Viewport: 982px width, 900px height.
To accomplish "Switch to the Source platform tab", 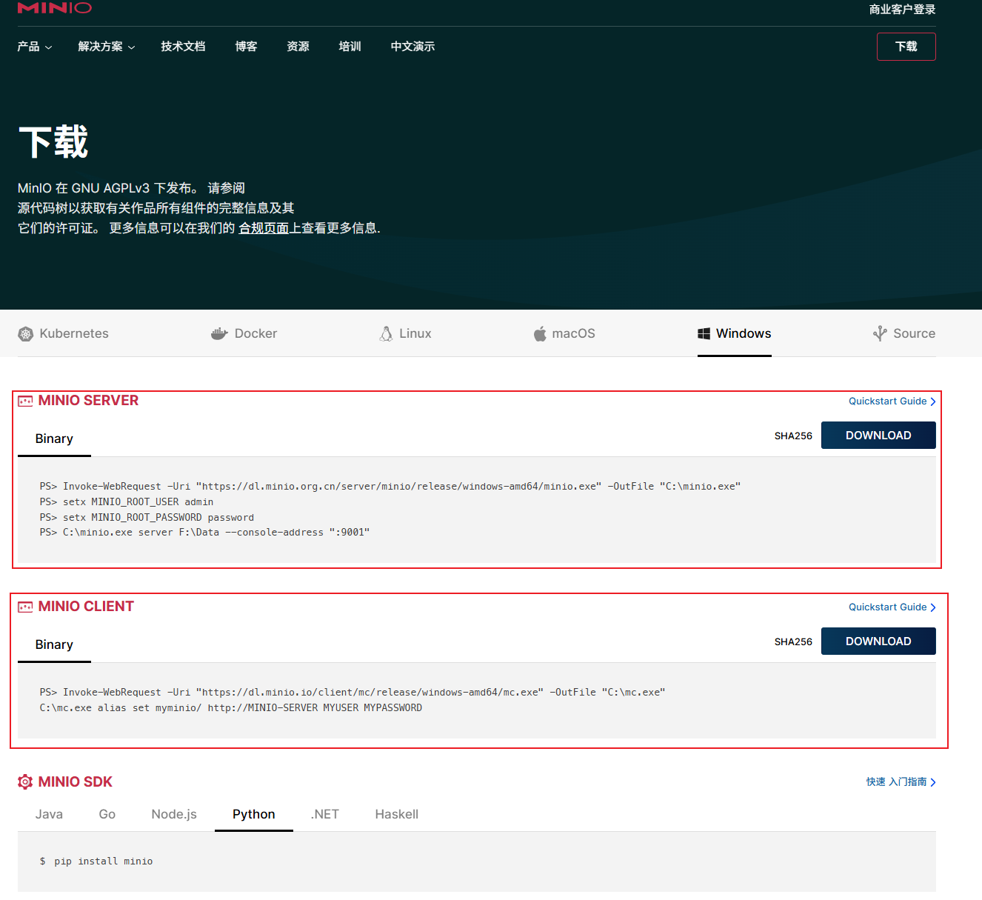I will 904,334.
